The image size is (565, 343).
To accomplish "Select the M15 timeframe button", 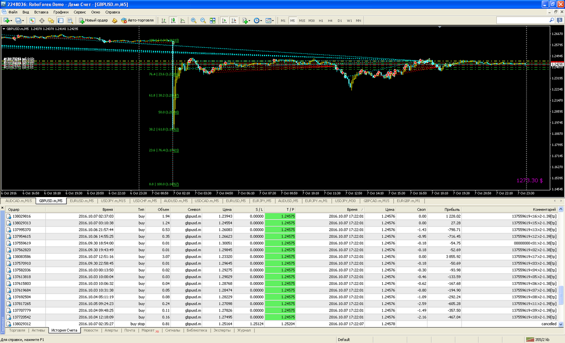I will pos(302,21).
